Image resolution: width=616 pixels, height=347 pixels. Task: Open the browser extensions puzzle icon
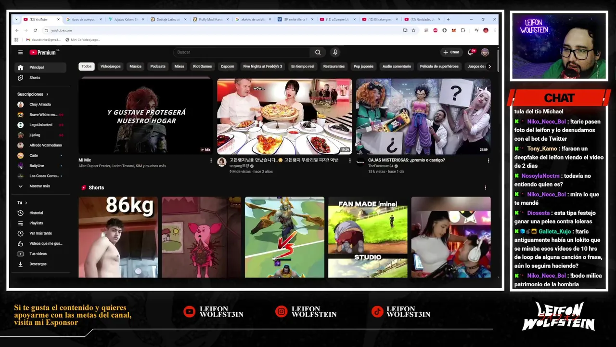click(x=463, y=30)
